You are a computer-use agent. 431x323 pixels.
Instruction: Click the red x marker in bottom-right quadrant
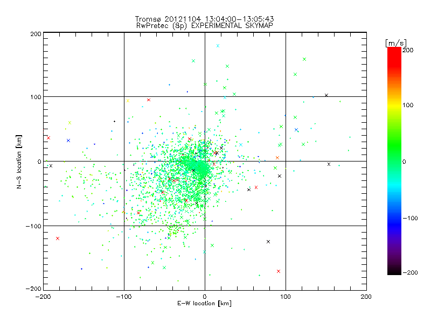click(x=279, y=271)
